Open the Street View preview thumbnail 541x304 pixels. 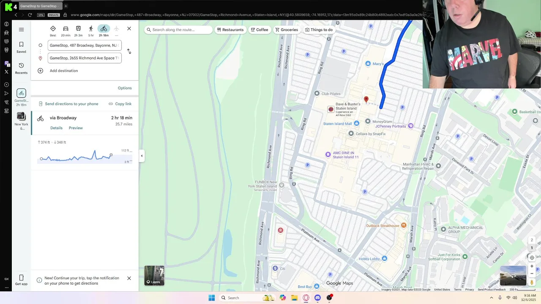pyautogui.click(x=513, y=275)
